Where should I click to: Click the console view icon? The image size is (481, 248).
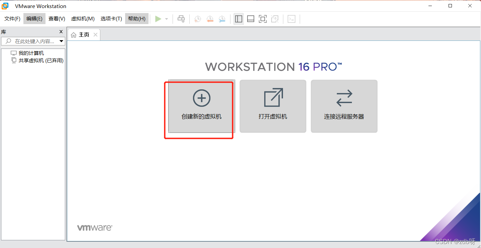click(291, 19)
